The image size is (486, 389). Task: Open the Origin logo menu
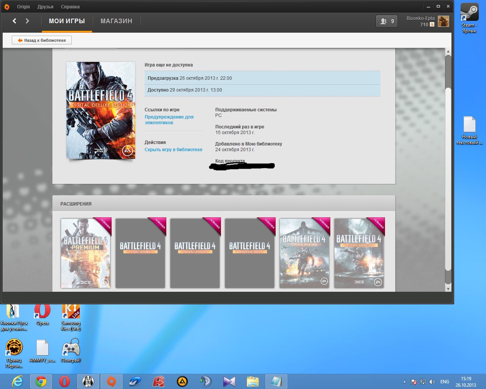[x=6, y=6]
